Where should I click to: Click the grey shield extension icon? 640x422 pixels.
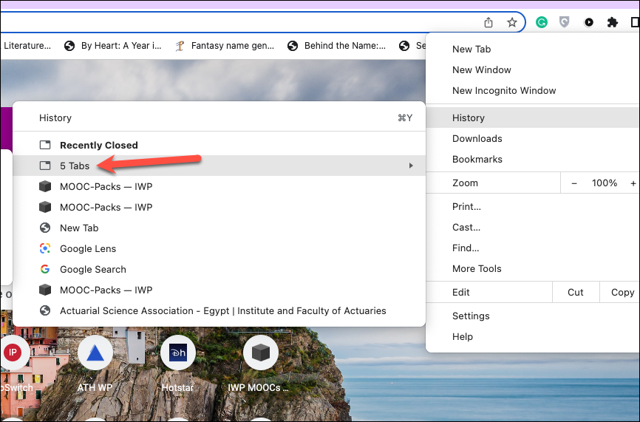tap(565, 22)
